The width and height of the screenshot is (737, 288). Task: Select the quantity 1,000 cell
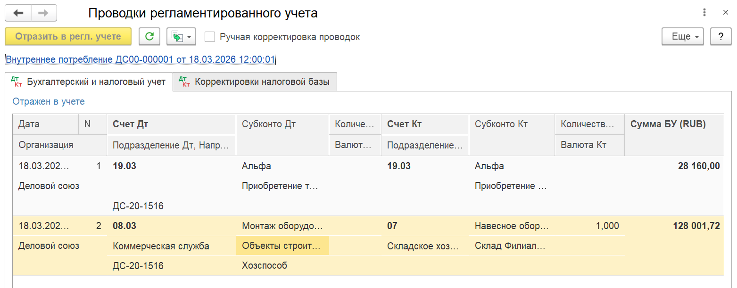[589, 226]
